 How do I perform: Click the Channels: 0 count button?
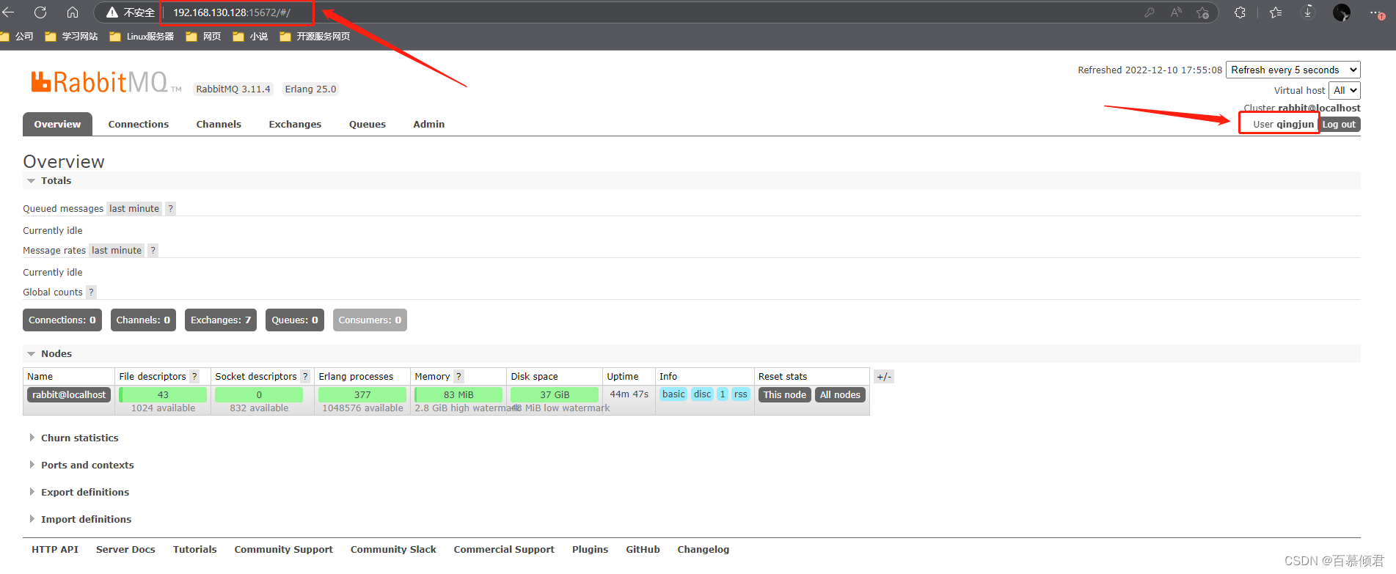coord(143,320)
